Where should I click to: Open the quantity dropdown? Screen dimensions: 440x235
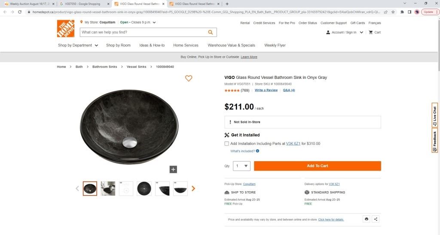(242, 166)
